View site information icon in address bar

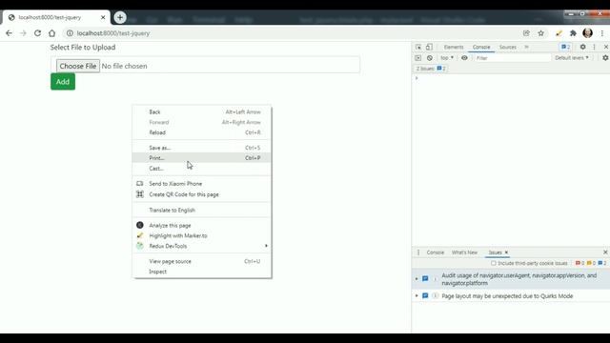70,33
